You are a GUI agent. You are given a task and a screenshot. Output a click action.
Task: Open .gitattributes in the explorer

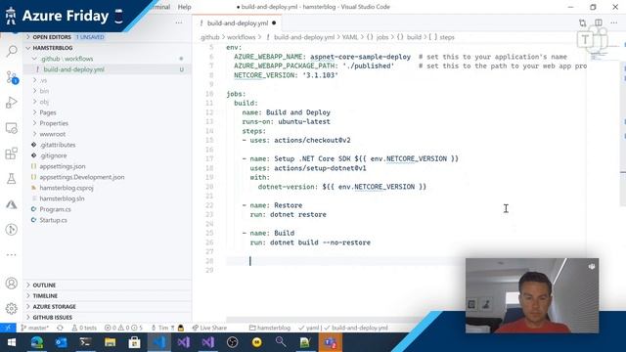coord(107,145)
